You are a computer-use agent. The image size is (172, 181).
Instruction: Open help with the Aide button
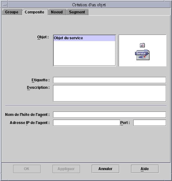pyautogui.click(x=145, y=169)
